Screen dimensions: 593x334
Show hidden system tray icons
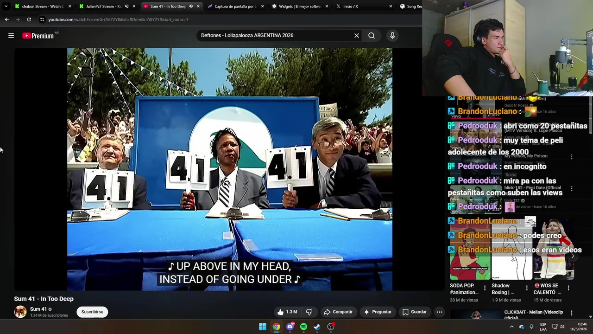pyautogui.click(x=511, y=327)
